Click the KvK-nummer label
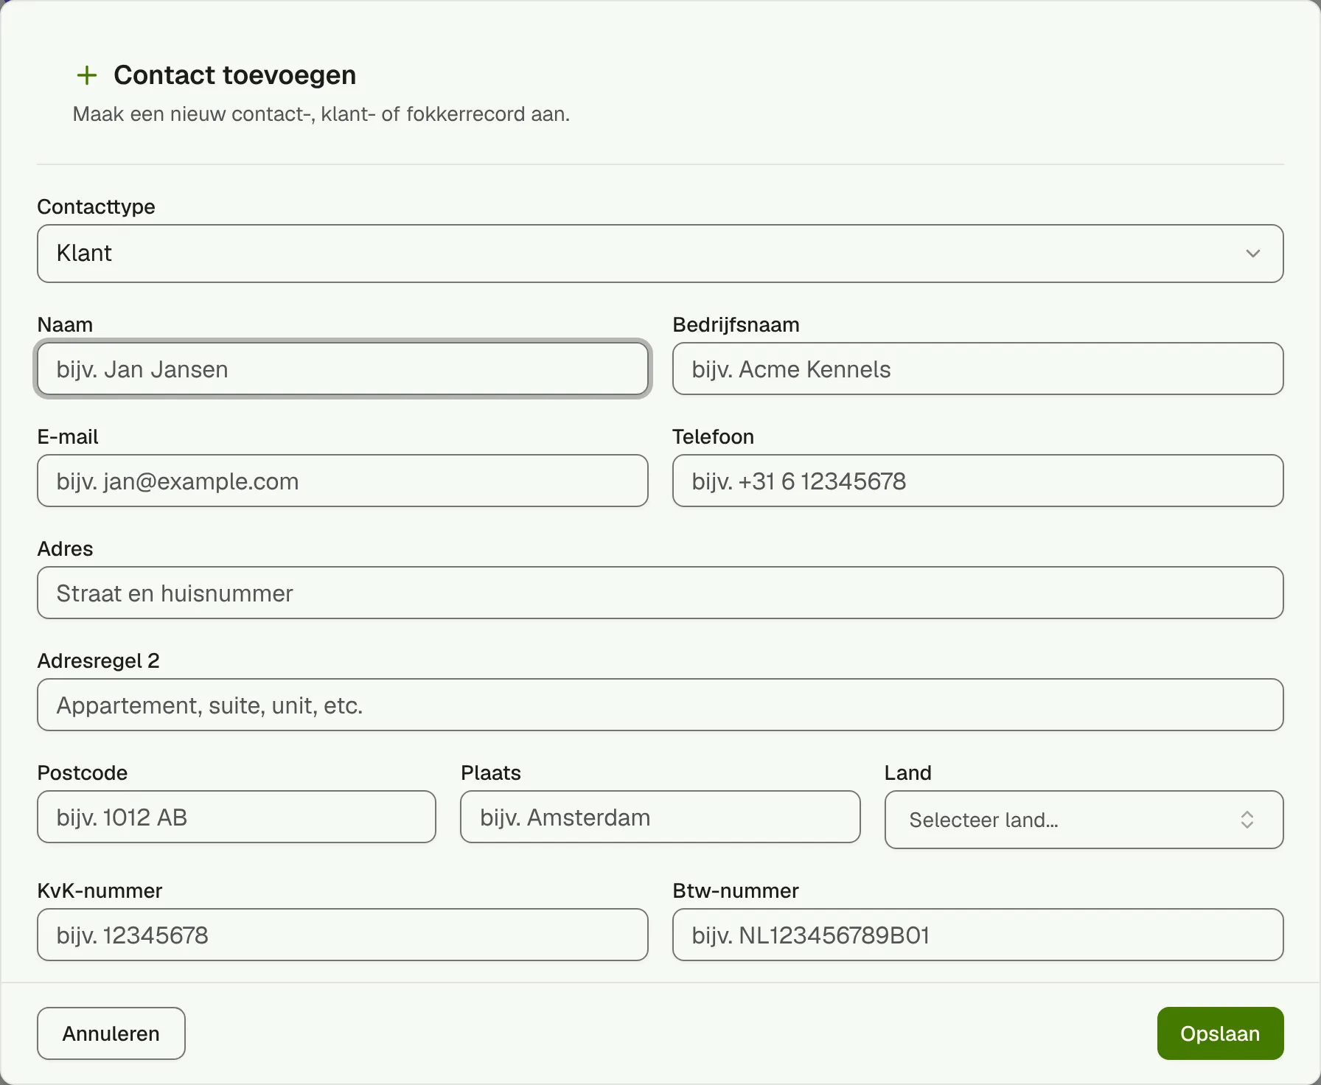The image size is (1321, 1085). pyautogui.click(x=100, y=890)
